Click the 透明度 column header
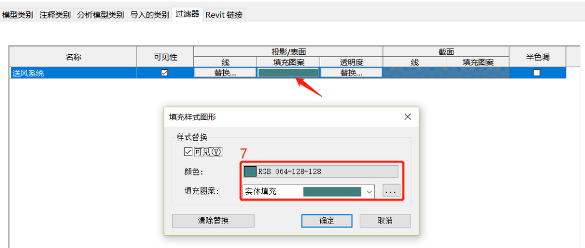This screenshot has width=585, height=248. [352, 62]
